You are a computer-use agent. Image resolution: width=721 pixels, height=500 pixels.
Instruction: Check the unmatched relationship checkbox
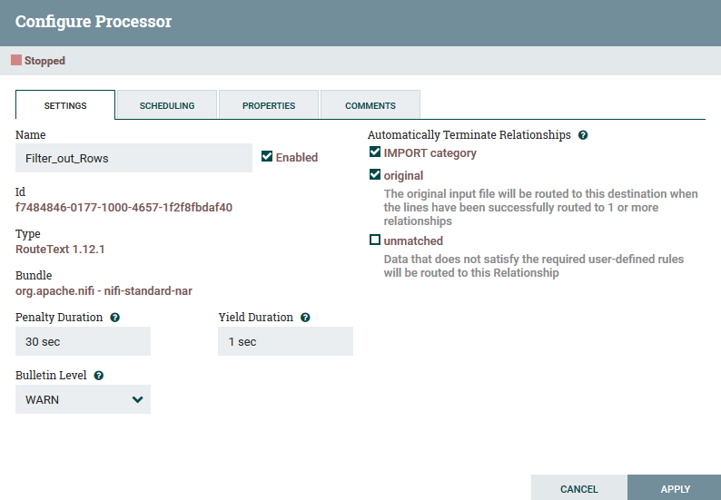point(375,240)
